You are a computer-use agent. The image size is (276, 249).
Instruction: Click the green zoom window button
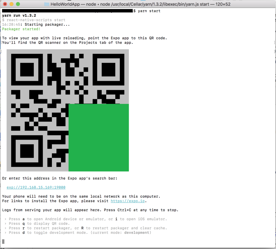18,4
